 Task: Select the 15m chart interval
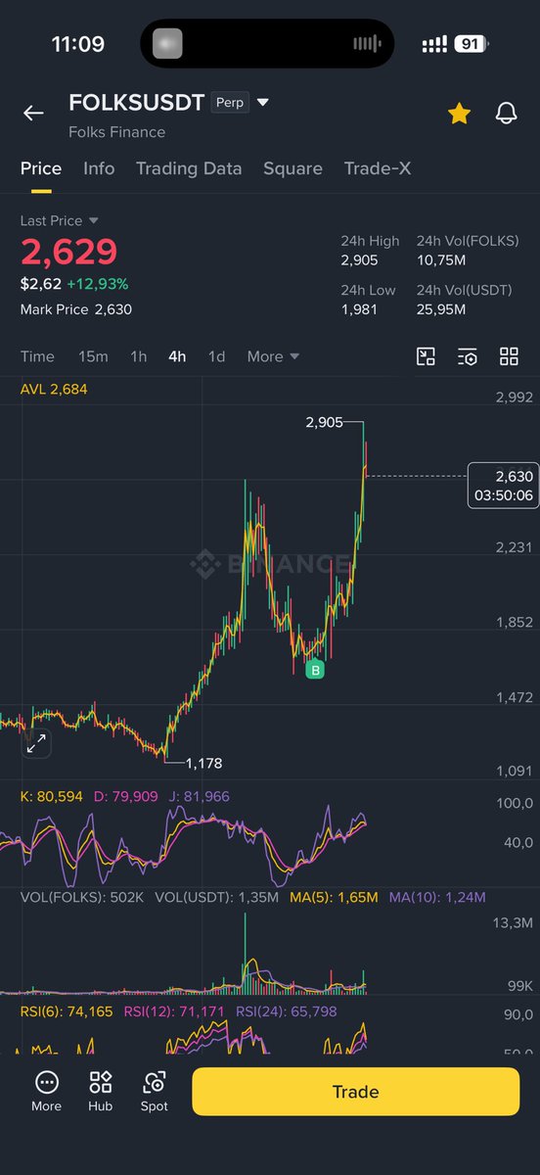pyautogui.click(x=93, y=356)
